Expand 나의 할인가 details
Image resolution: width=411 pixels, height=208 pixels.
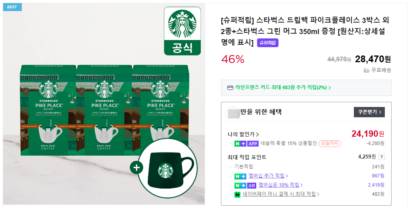point(243,134)
